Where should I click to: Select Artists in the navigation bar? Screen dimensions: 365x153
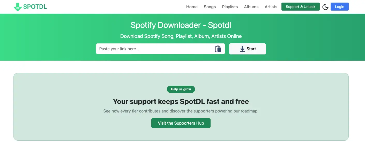pyautogui.click(x=271, y=7)
